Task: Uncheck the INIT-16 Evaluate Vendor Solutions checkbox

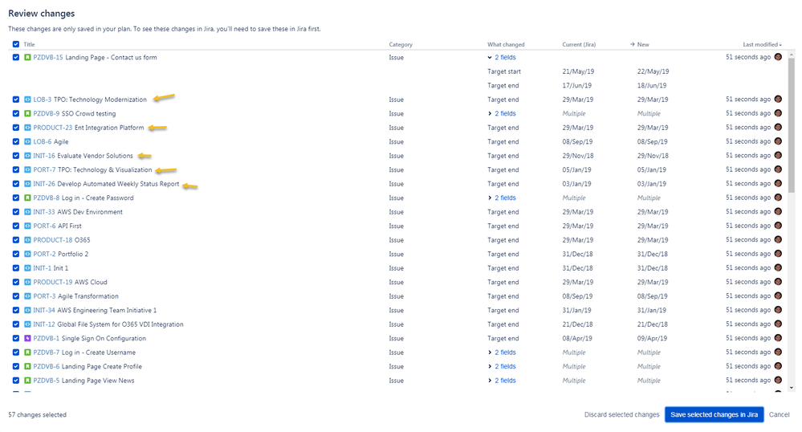Action: point(16,156)
